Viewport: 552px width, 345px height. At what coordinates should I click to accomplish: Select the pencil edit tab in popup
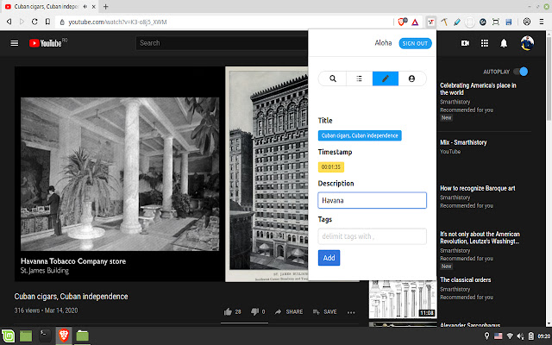pos(386,78)
